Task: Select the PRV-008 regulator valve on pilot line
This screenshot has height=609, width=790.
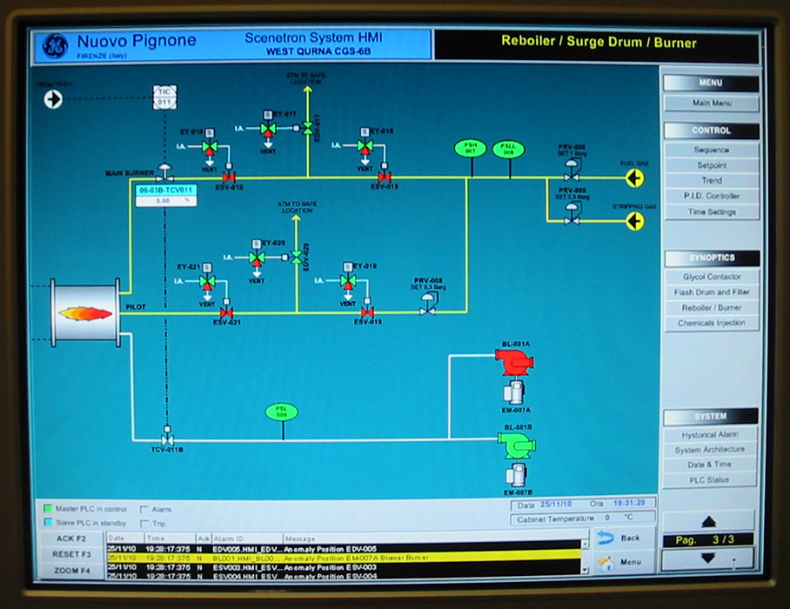Action: coord(428,305)
